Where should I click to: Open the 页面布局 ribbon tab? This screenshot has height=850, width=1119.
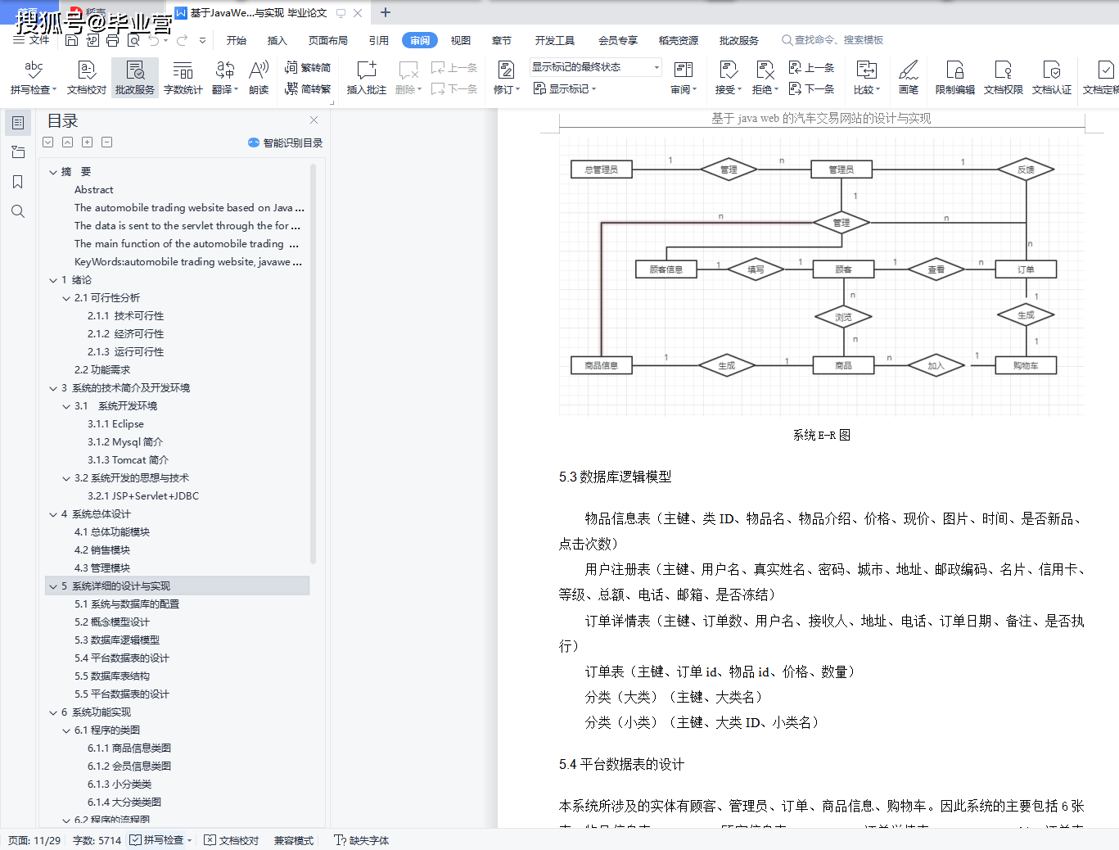327,40
